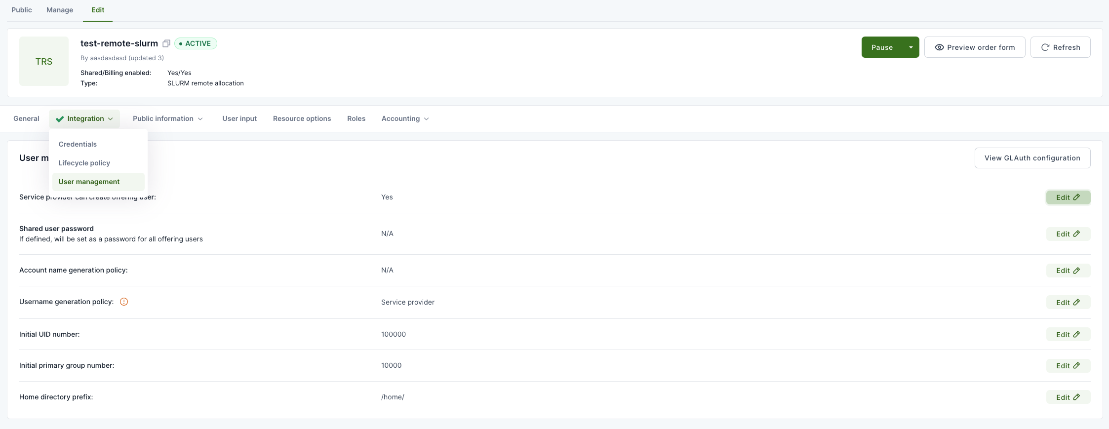Edit Home directory prefix

pos(1068,397)
